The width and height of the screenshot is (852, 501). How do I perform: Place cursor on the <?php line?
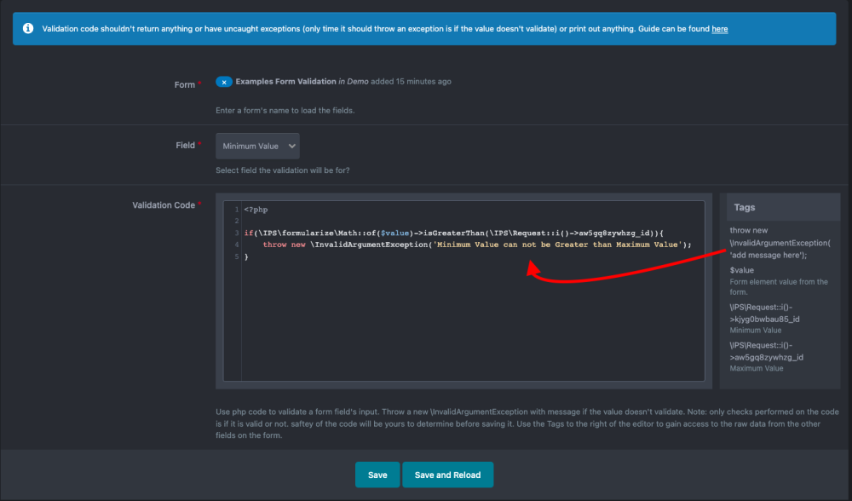tap(256, 210)
